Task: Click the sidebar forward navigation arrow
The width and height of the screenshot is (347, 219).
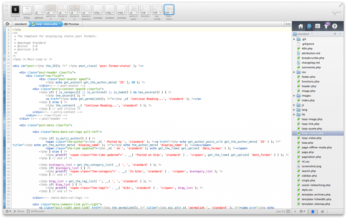Action: coord(341,34)
